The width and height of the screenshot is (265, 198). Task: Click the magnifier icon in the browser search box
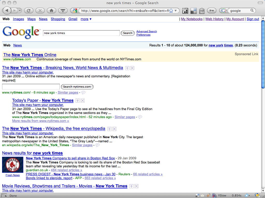coord(252,10)
